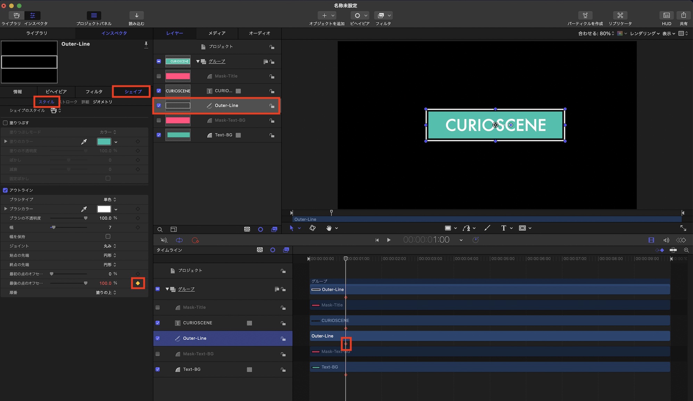
Task: Select the hand pan tool
Action: pyautogui.click(x=329, y=228)
